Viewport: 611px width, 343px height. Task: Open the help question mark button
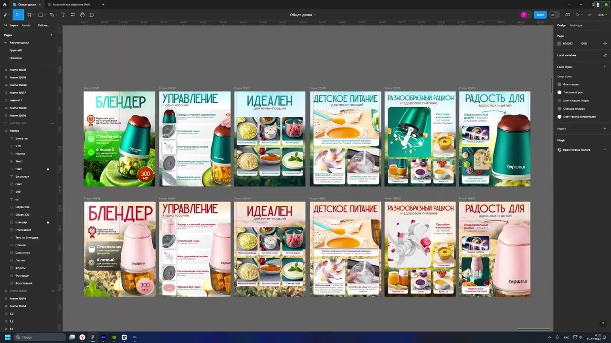(x=603, y=324)
